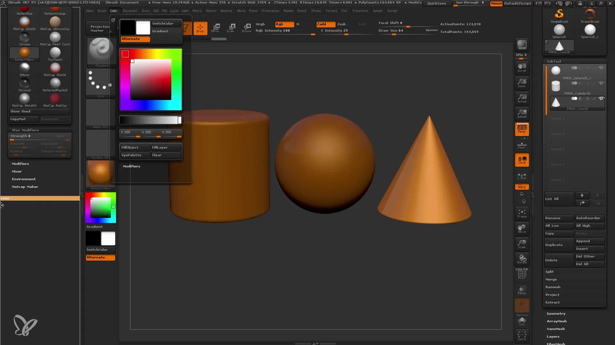
Task: Click the Draw tool icon
Action: click(x=200, y=27)
